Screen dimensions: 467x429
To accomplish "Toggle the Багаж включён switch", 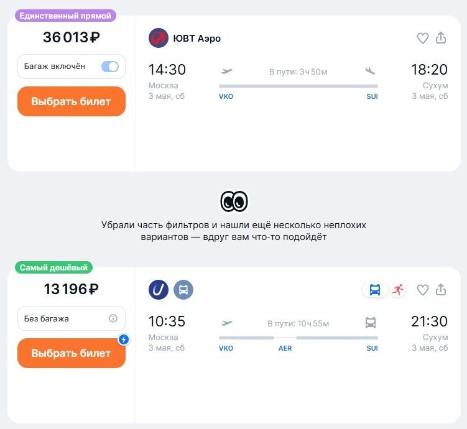I will [110, 67].
